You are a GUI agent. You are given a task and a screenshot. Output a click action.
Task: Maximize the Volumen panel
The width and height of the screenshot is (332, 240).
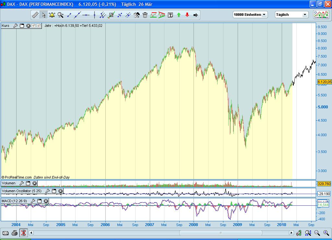28,183
